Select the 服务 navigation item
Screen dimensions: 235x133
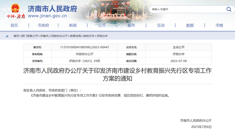point(131,25)
